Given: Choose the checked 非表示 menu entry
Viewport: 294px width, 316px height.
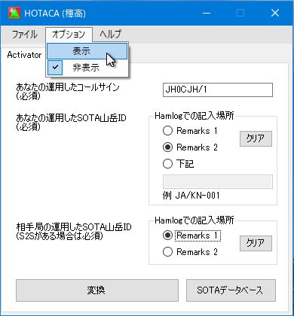Looking at the screenshot, I should point(87,68).
